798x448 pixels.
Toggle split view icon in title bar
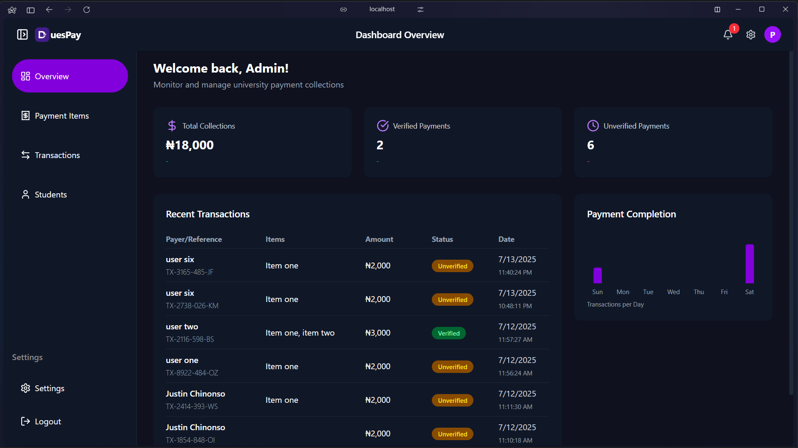click(x=717, y=10)
